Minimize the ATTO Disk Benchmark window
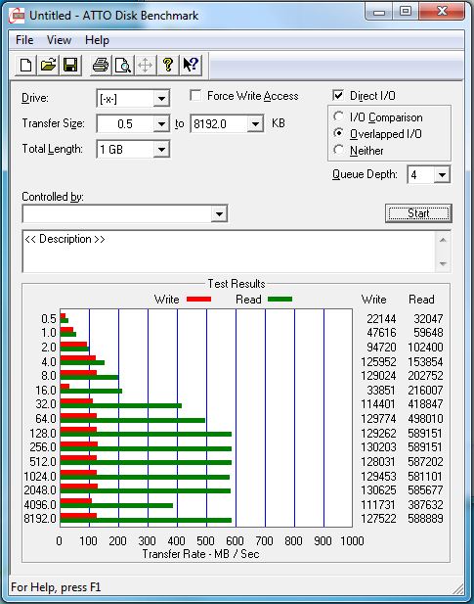 click(379, 12)
